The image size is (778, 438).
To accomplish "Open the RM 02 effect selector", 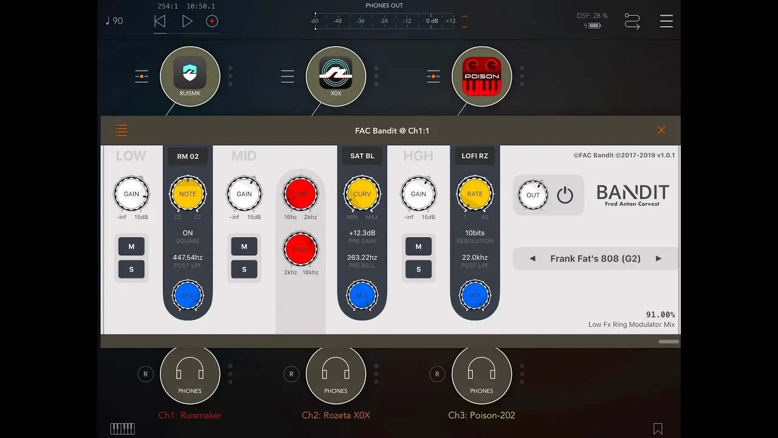I will [188, 156].
